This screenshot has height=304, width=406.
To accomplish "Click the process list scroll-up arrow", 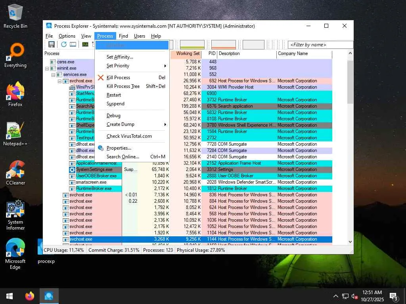I will [350, 53].
